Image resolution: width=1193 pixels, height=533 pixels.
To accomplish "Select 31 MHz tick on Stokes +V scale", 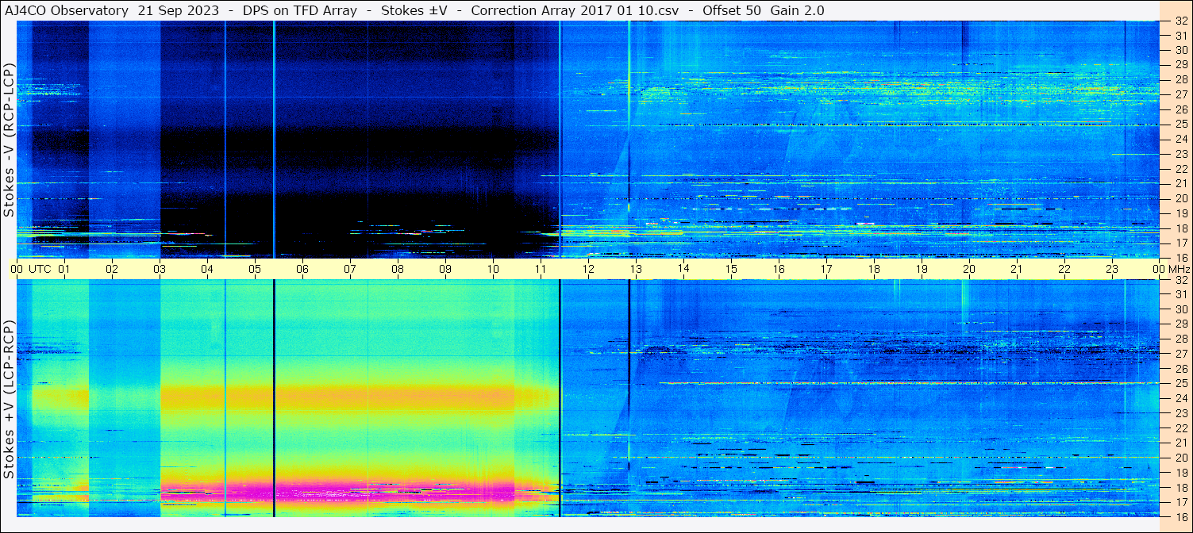I will pyautogui.click(x=1180, y=294).
